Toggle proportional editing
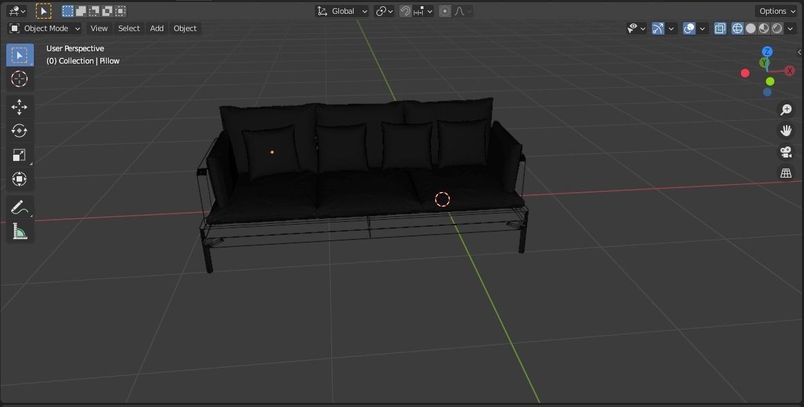Screen dimensions: 804x407 (445, 11)
